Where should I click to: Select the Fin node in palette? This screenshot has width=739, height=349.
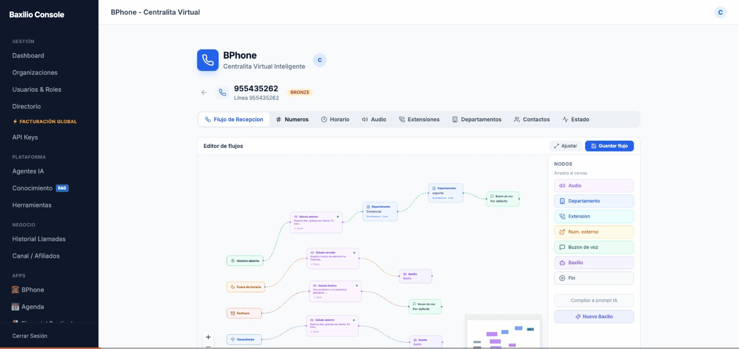click(594, 278)
